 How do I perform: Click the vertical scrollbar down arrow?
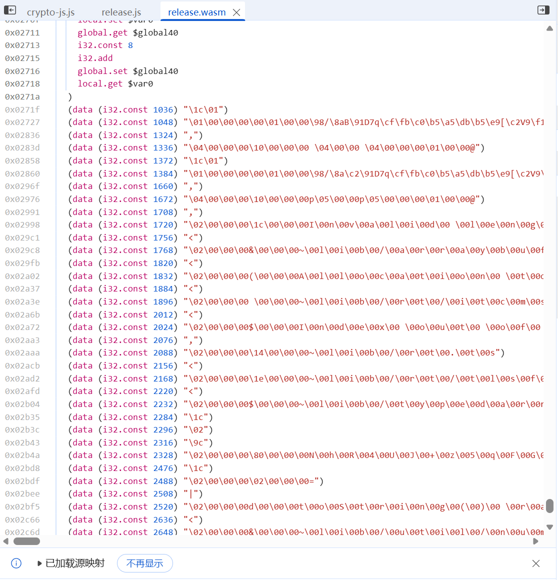point(549,527)
